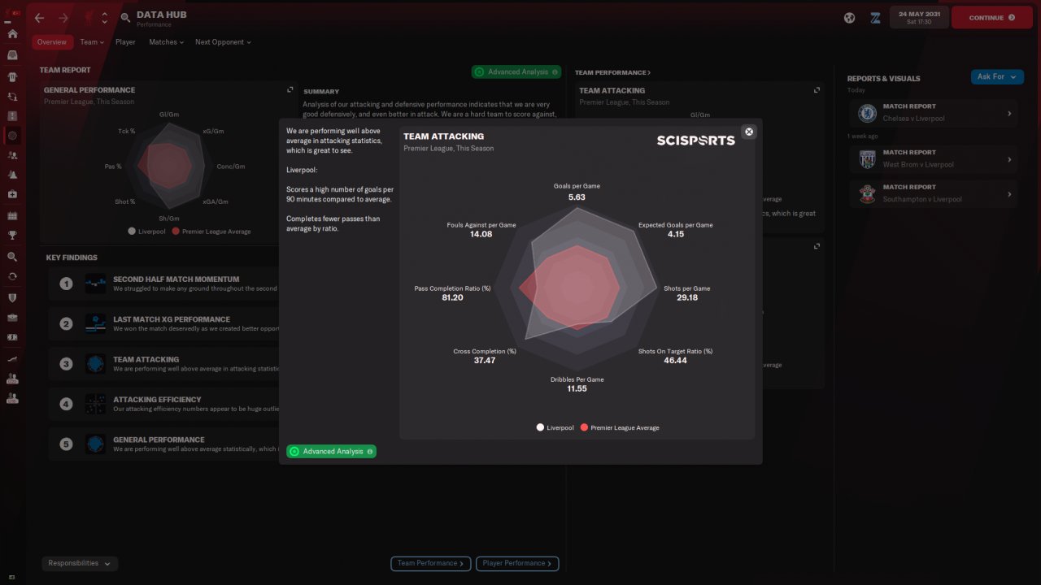Click the Chelsea badge in the match report

(x=867, y=113)
